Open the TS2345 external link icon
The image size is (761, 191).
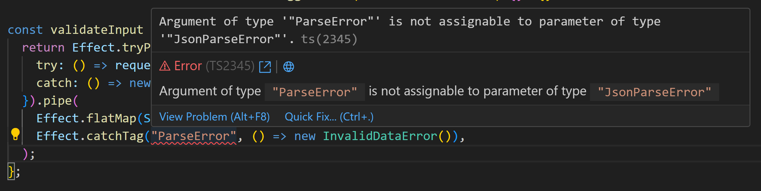pos(265,67)
